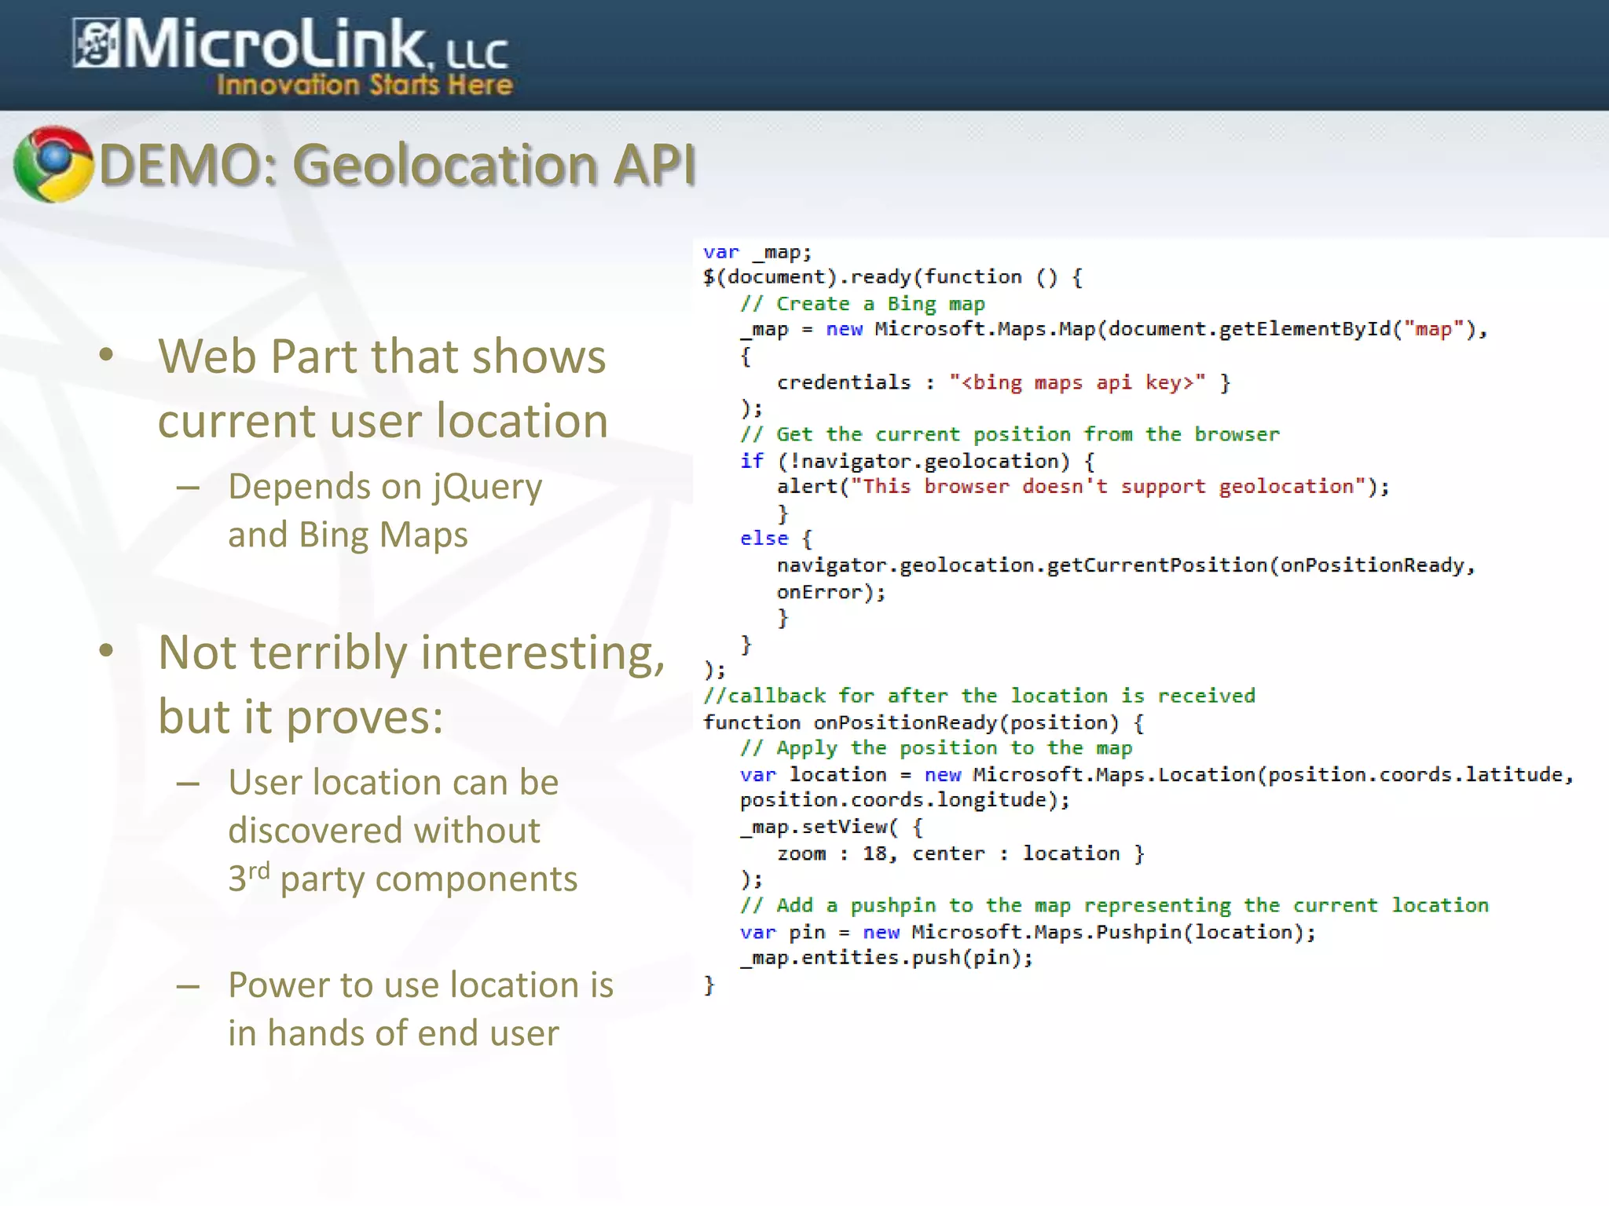Screen dimensions: 1609x1206
Task: Click the 3rd party components line
Action: pos(402,879)
